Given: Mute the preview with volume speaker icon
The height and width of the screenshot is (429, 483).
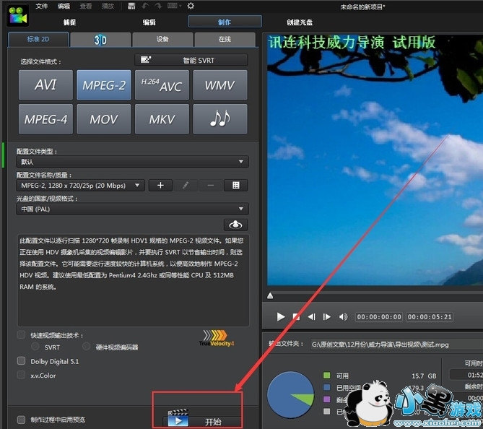Looking at the screenshot, I should coord(343,316).
